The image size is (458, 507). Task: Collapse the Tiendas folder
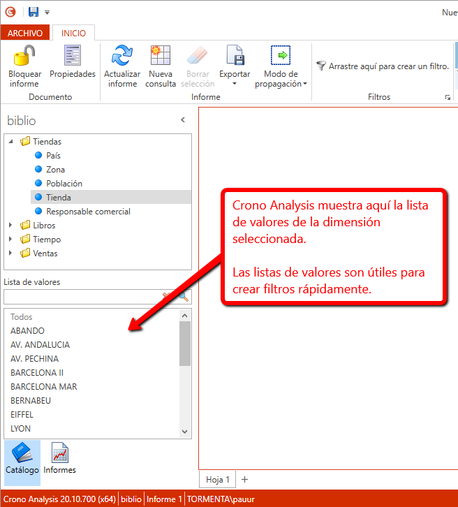pos(11,142)
